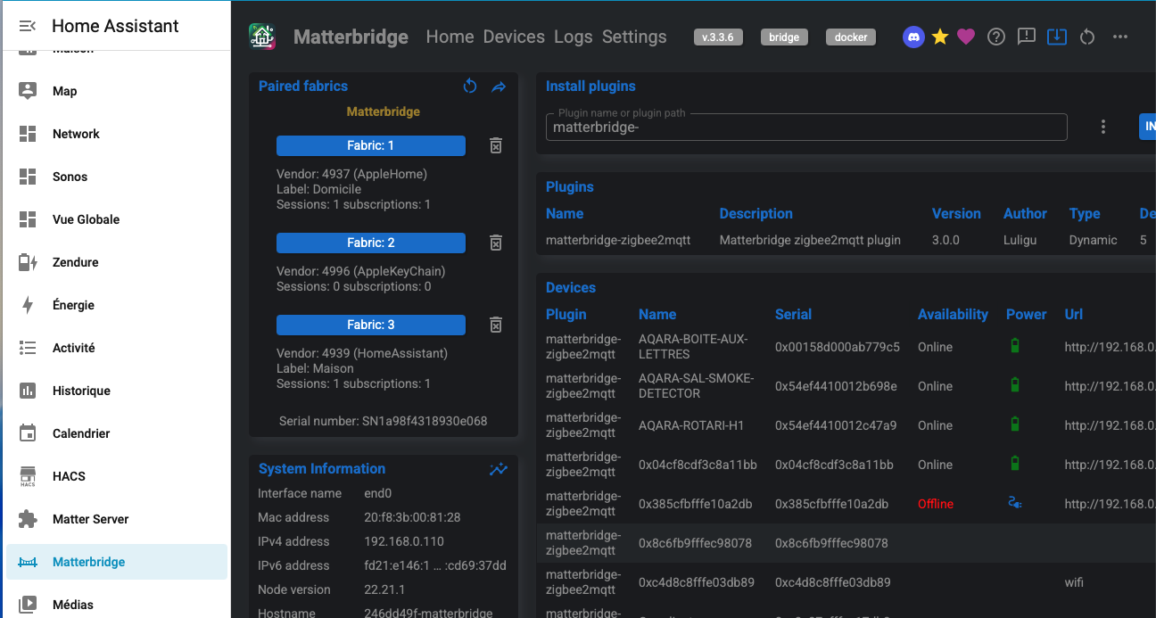Click the yellow star icon
The width and height of the screenshot is (1156, 618).
click(939, 37)
